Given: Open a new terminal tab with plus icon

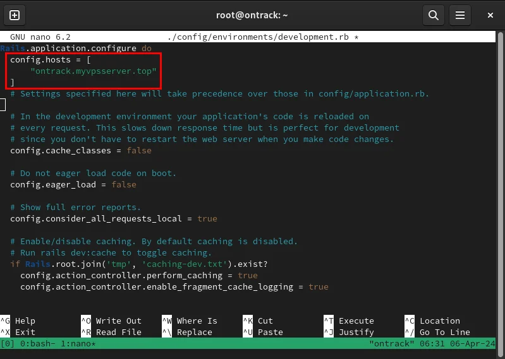Looking at the screenshot, I should point(15,15).
